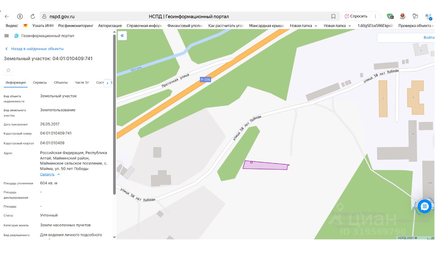Open the Яндекс bookmark

click(x=12, y=26)
